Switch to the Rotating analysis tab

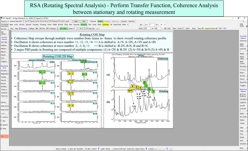(x=84, y=24)
